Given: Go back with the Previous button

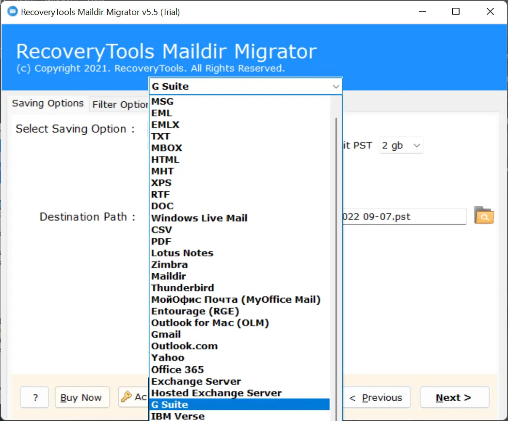Looking at the screenshot, I should [376, 398].
